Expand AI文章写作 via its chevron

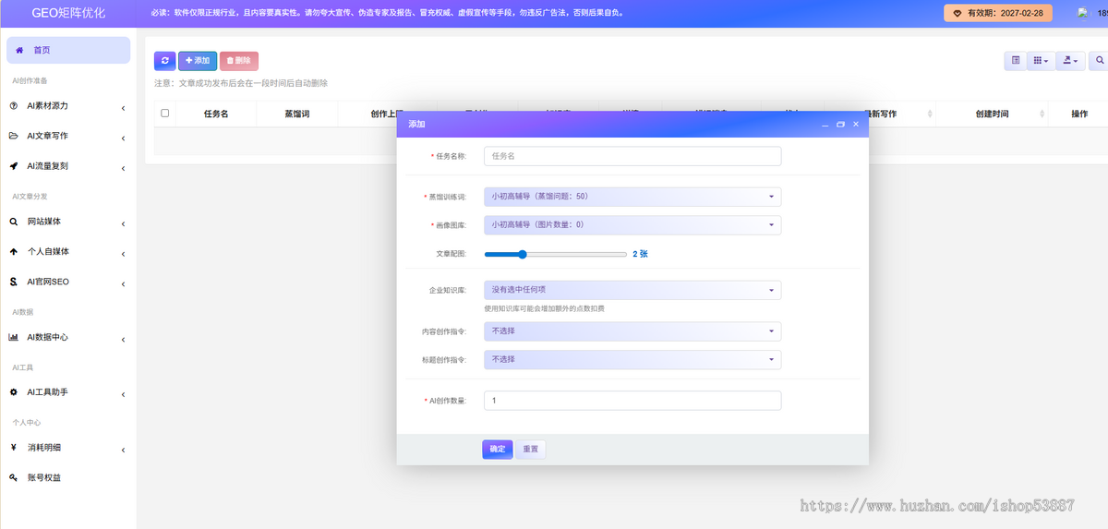click(x=124, y=138)
